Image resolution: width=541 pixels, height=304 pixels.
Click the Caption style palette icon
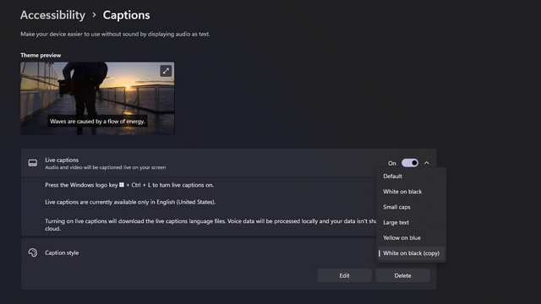pyautogui.click(x=33, y=252)
